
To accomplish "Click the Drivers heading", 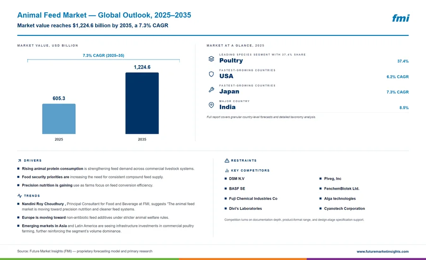I will point(33,161).
